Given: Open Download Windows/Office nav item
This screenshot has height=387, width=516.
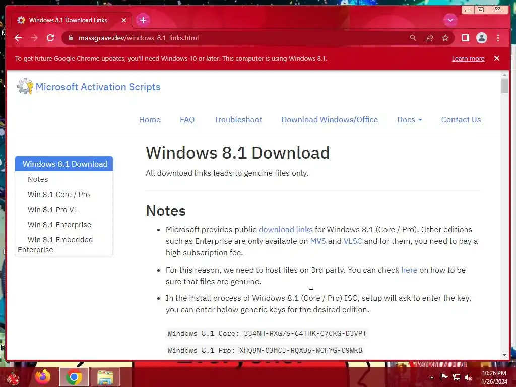Looking at the screenshot, I should coord(330,120).
